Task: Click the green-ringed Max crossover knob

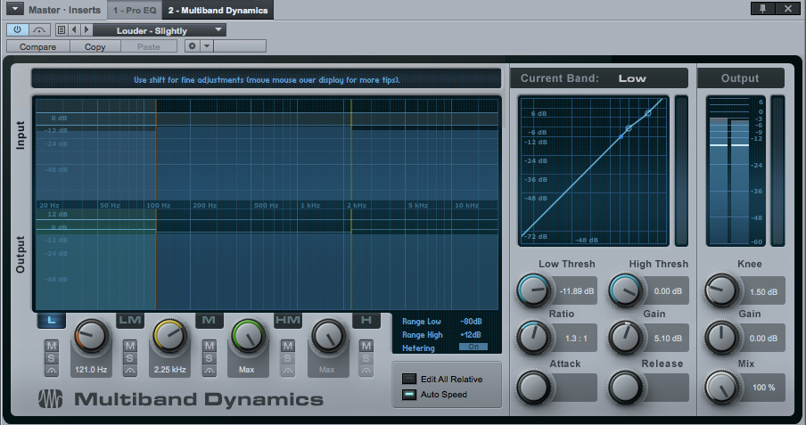Action: point(248,337)
